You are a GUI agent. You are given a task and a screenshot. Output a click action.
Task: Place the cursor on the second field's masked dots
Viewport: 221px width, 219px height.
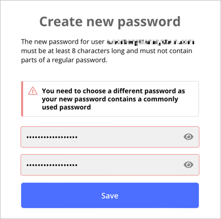[52, 165]
